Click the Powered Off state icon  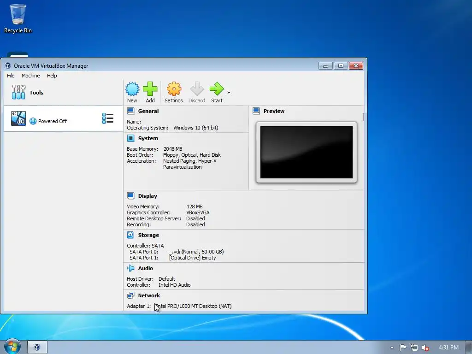coord(33,121)
